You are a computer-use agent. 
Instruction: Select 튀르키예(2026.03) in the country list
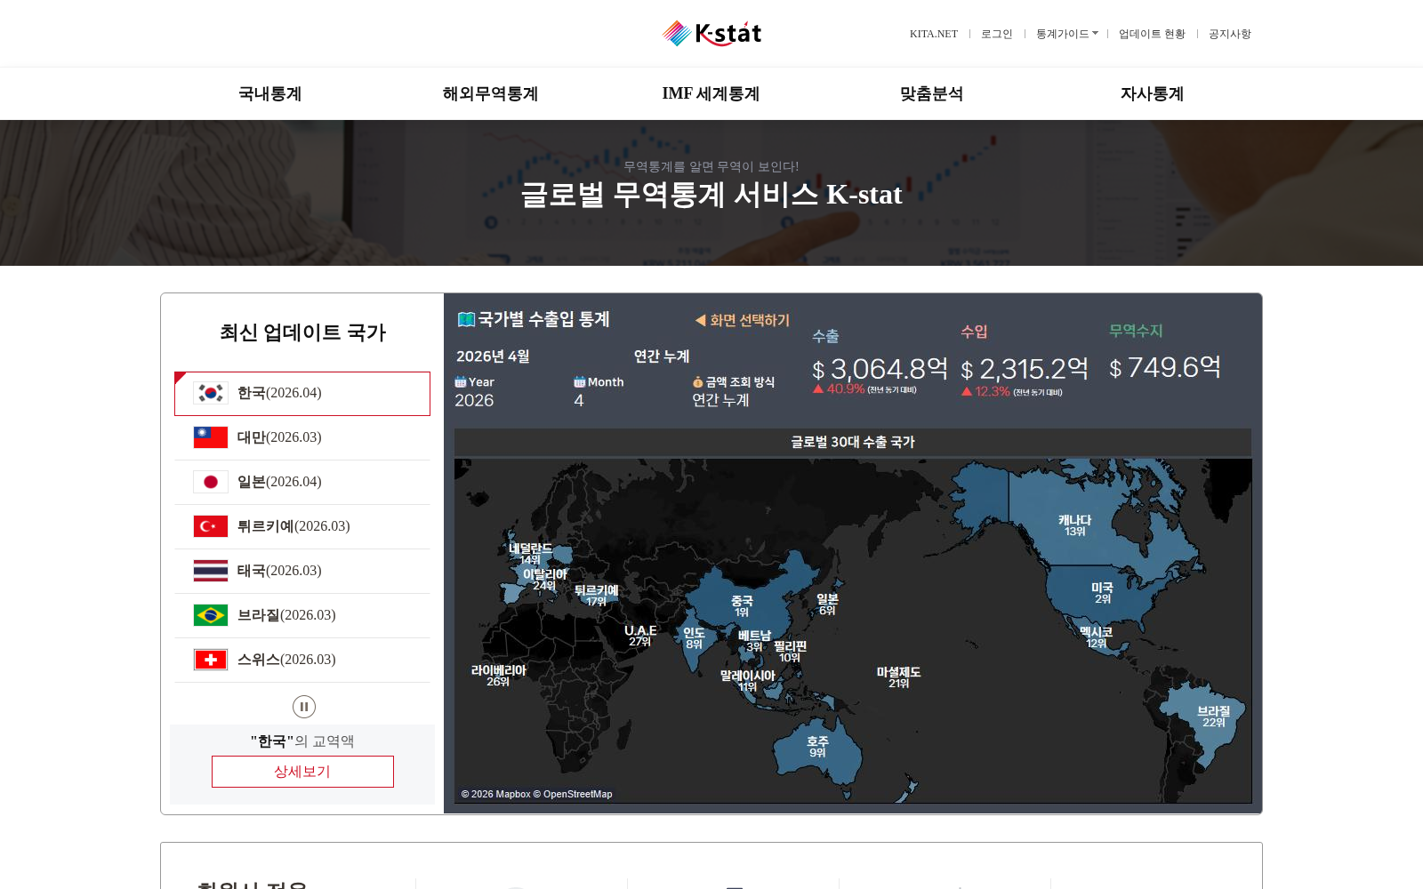click(302, 526)
